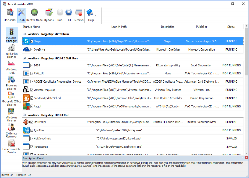Toggle the SunJavaUpdateSched checkbox
The image size is (249, 178).
pyautogui.click(x=32, y=98)
